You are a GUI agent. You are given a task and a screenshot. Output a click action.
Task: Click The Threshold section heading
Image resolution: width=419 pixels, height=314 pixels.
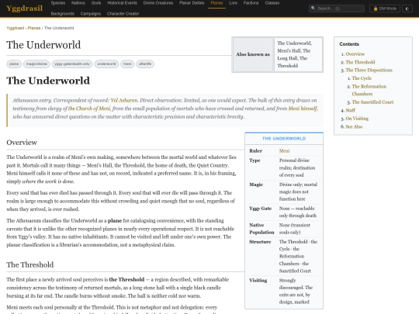[x=30, y=264]
